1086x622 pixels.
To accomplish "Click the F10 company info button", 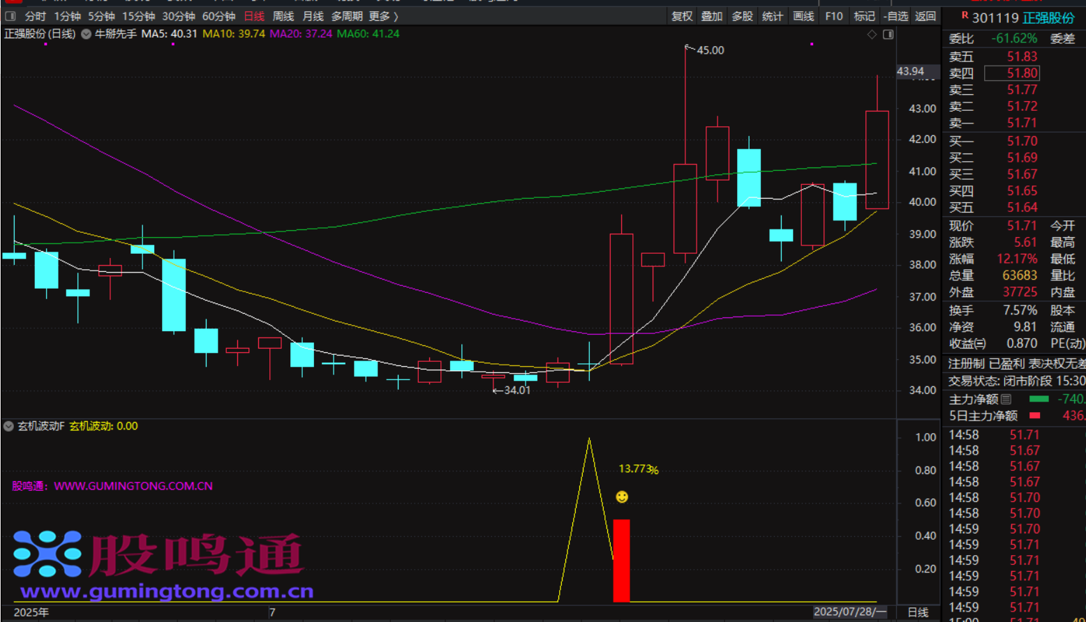I will 834,16.
